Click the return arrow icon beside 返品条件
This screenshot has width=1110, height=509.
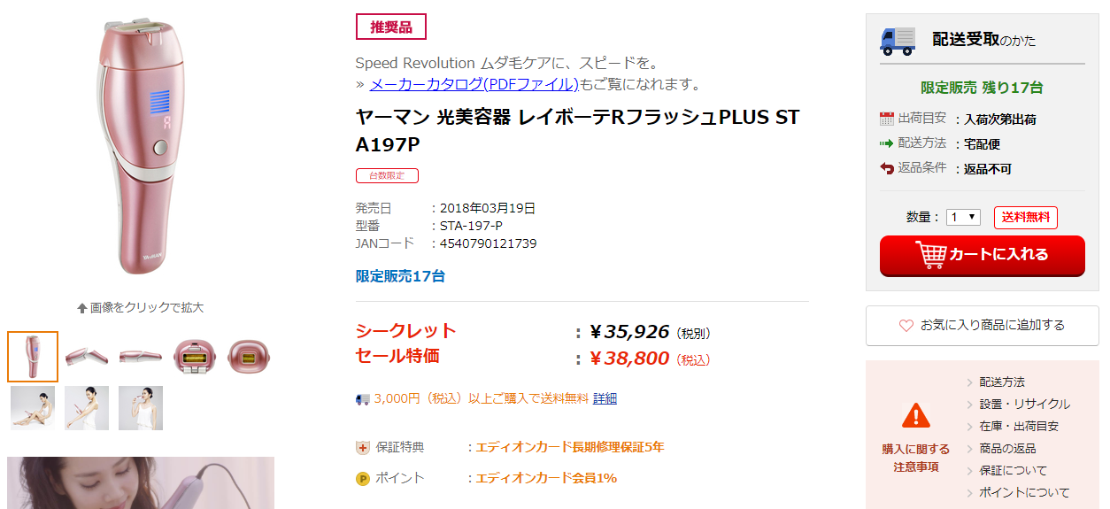887,168
